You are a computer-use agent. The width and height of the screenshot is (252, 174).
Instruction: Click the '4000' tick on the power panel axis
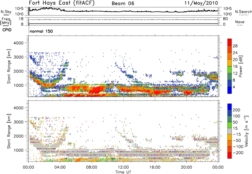(18, 43)
